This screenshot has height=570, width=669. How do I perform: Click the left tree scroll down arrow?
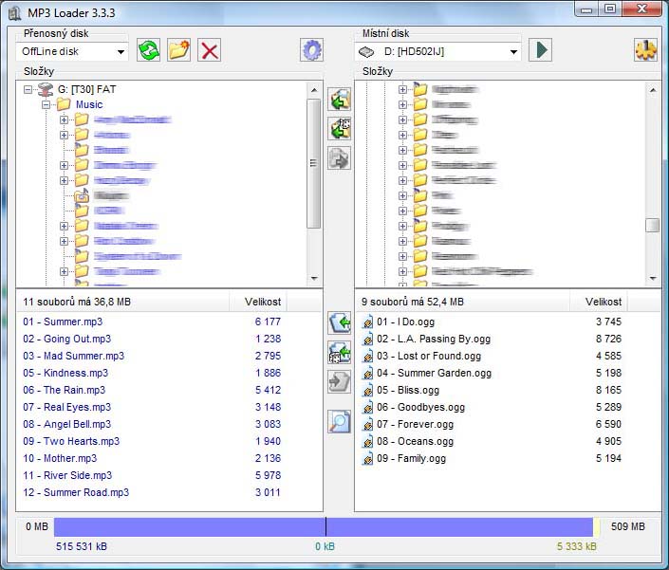(314, 279)
